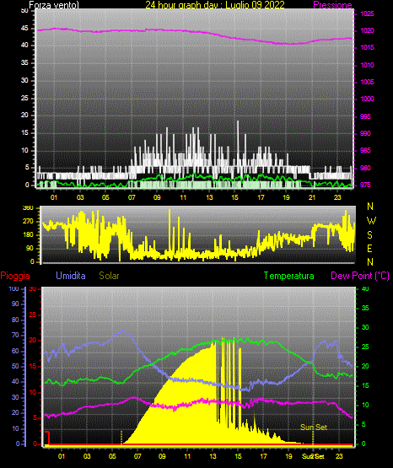The width and height of the screenshot is (393, 468).
Task: Click the 24 hour graph day title
Action: click(215, 5)
